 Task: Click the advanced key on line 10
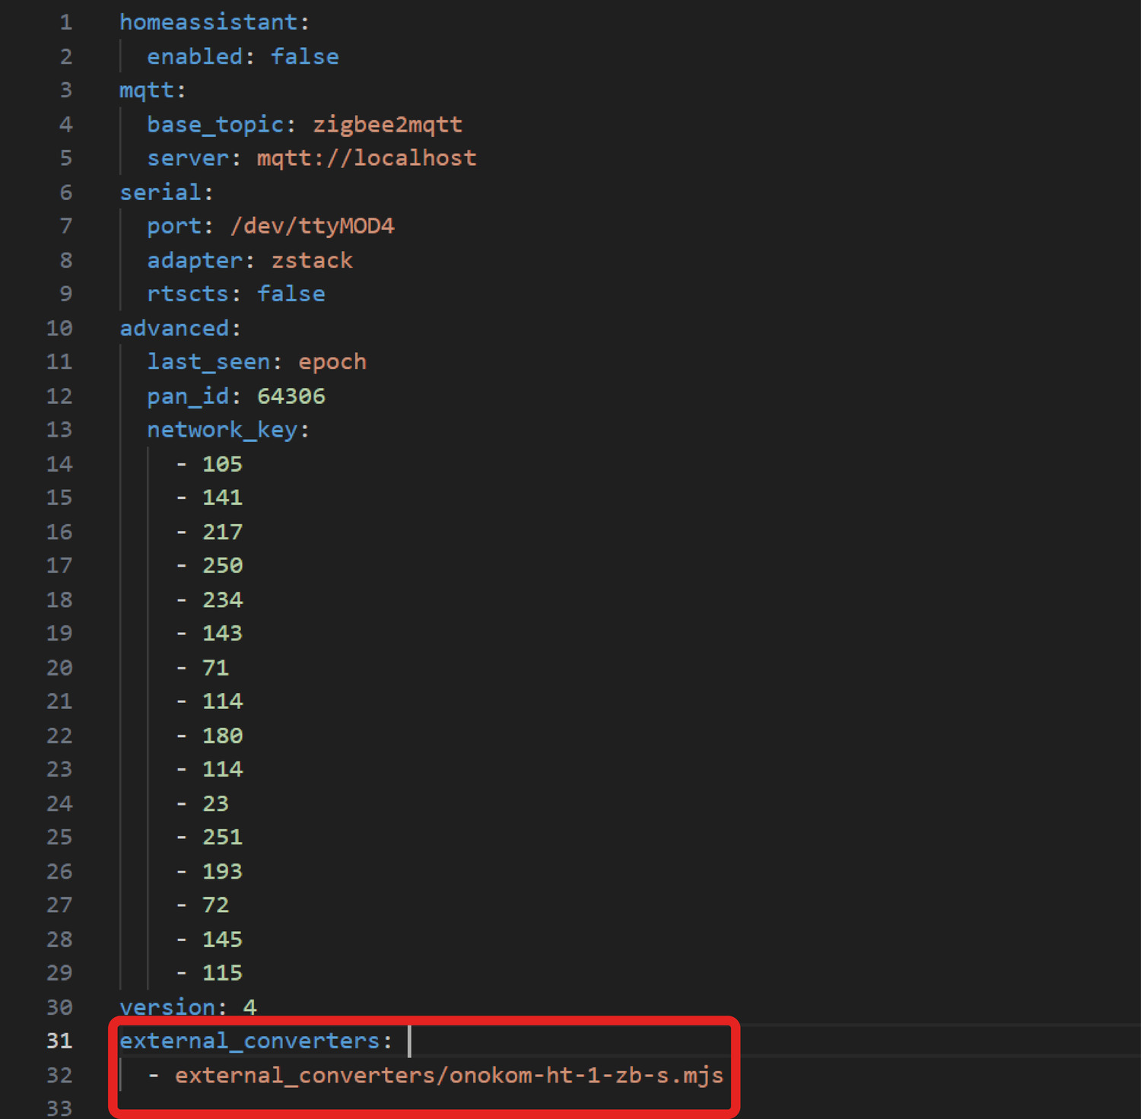pyautogui.click(x=174, y=328)
